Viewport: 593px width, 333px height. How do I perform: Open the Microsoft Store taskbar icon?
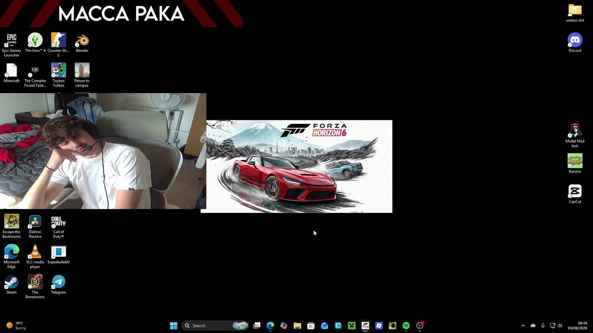[x=311, y=326]
